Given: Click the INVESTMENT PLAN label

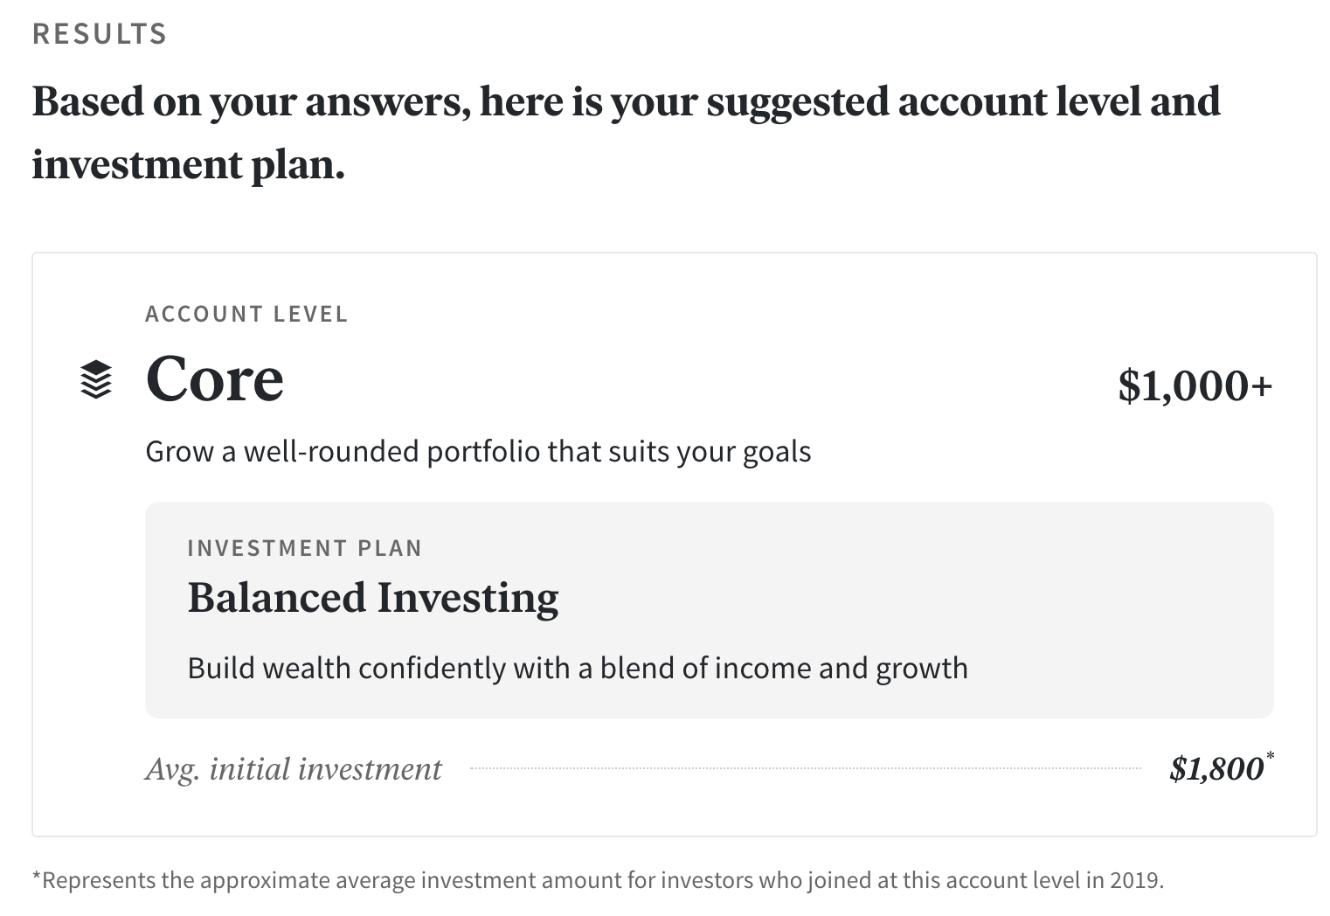Looking at the screenshot, I should coord(305,548).
